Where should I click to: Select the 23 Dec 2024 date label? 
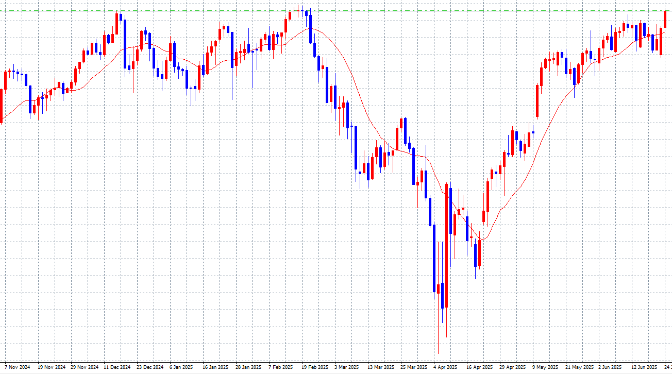(x=150, y=367)
